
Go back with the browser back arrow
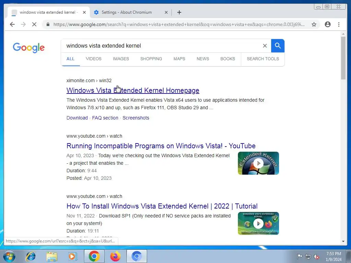pyautogui.click(x=12, y=24)
